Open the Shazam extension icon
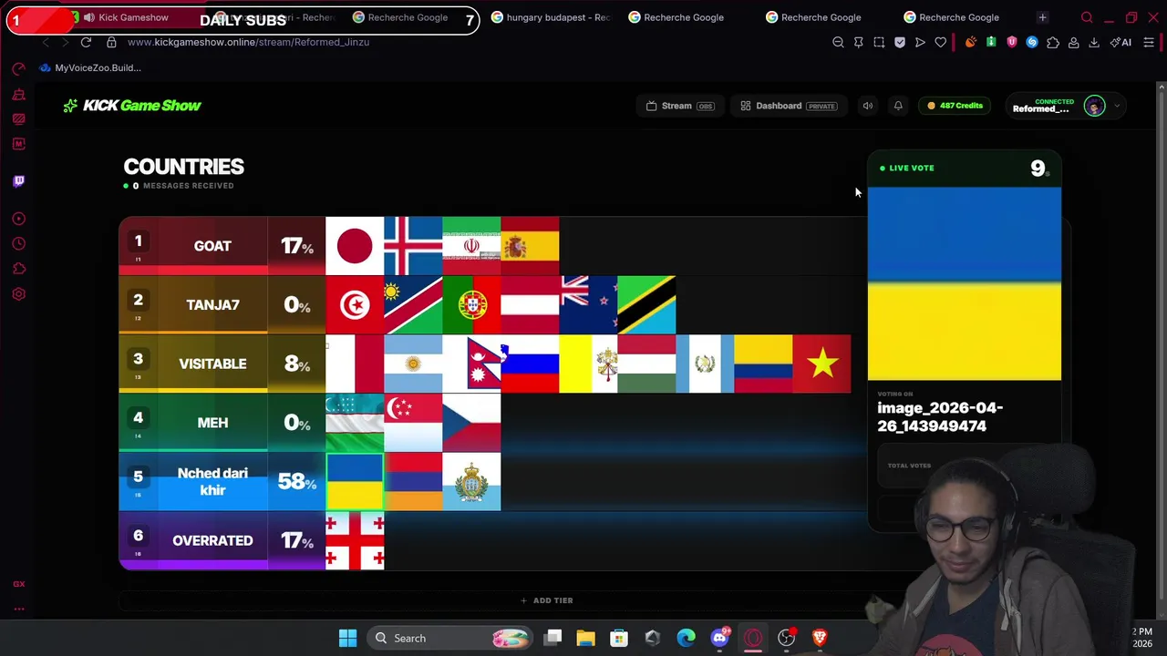 pos(1032,42)
